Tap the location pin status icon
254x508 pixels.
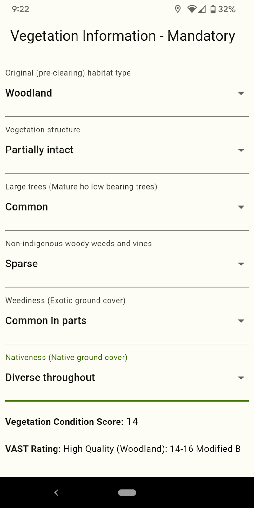(x=178, y=9)
